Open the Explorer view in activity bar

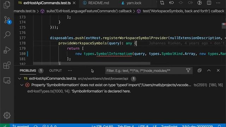pyautogui.click(x=7, y=5)
